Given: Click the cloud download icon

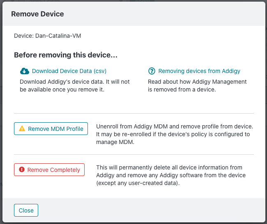Looking at the screenshot, I should (25, 71).
